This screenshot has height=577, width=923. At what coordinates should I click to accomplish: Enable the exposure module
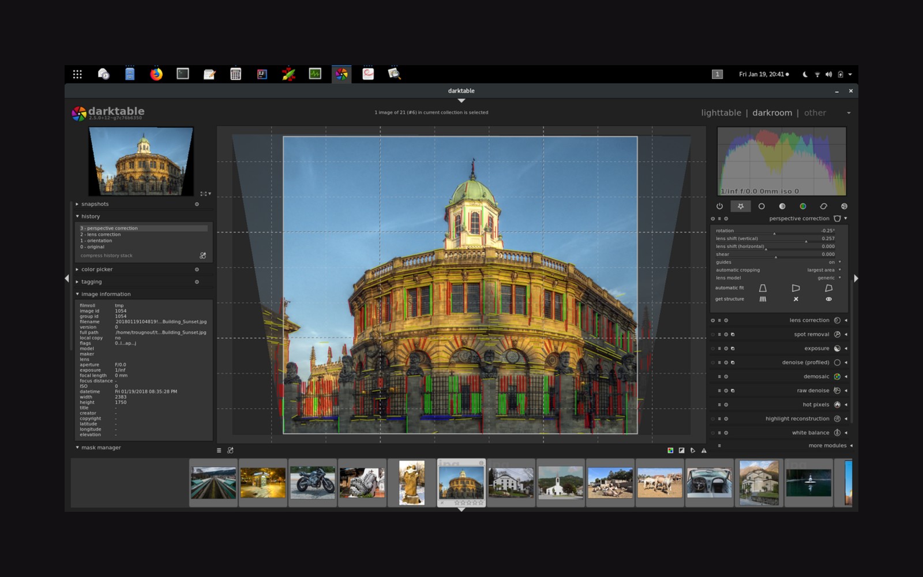[x=712, y=349]
